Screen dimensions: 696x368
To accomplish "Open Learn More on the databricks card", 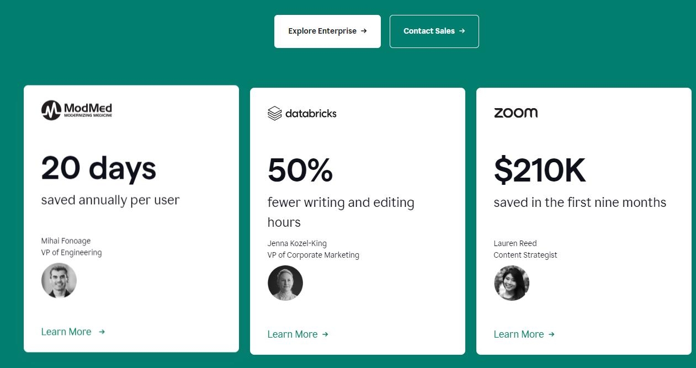I will click(298, 334).
